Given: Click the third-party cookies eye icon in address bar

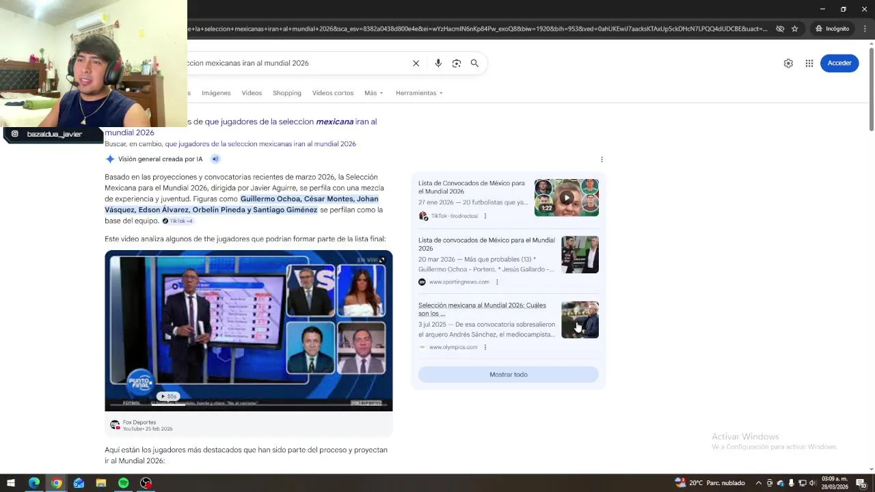Looking at the screenshot, I should tap(780, 29).
